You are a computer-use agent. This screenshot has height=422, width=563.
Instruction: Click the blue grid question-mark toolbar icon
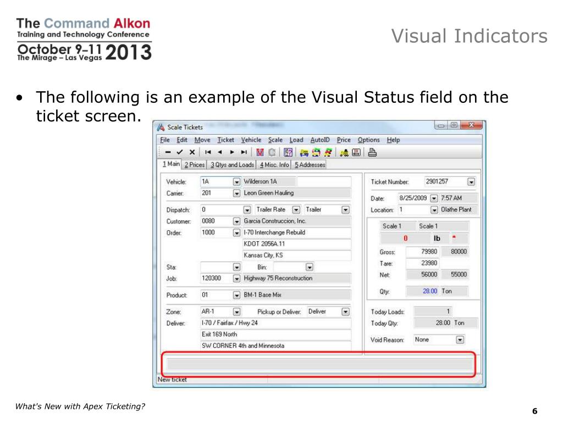288,153
